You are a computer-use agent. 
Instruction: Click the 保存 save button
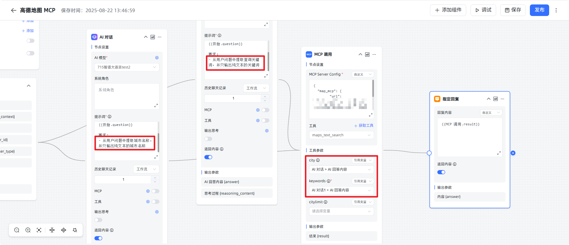pyautogui.click(x=513, y=10)
